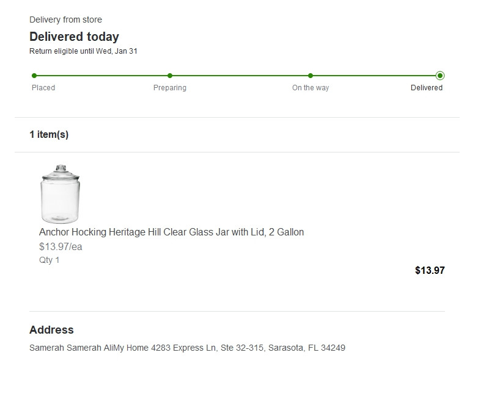The width and height of the screenshot is (489, 394).
Task: Click the Delivered status circle
Action: [440, 76]
